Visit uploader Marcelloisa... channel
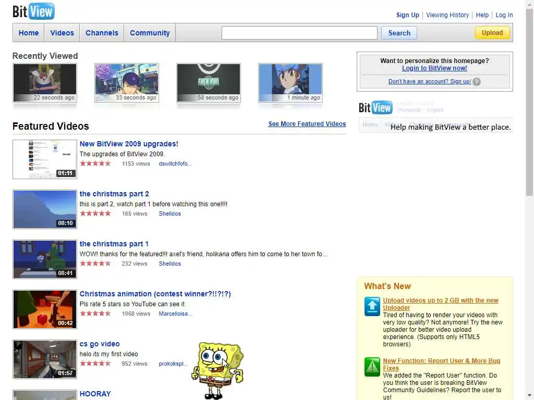The image size is (534, 400). [x=175, y=314]
